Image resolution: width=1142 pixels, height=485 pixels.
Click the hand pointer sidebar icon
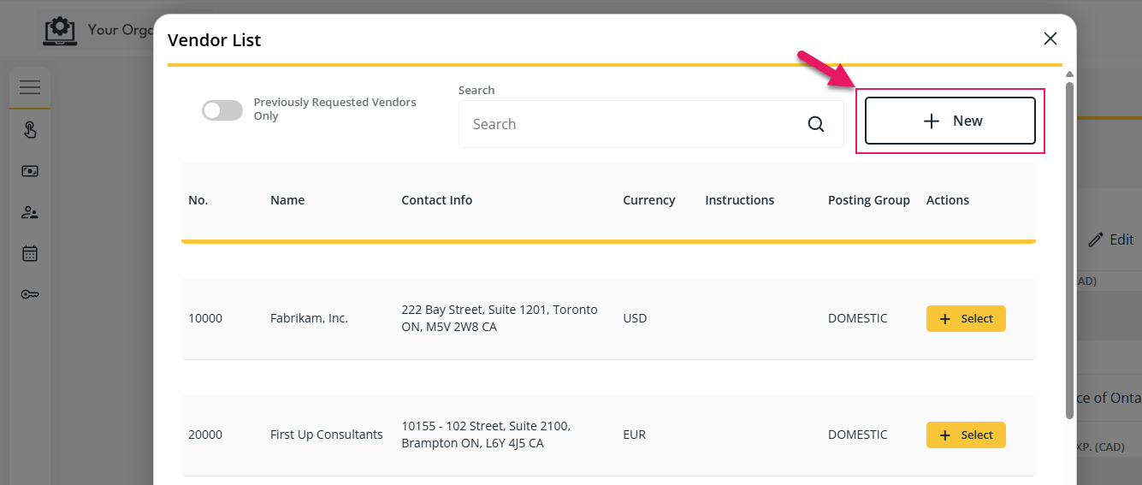point(30,130)
